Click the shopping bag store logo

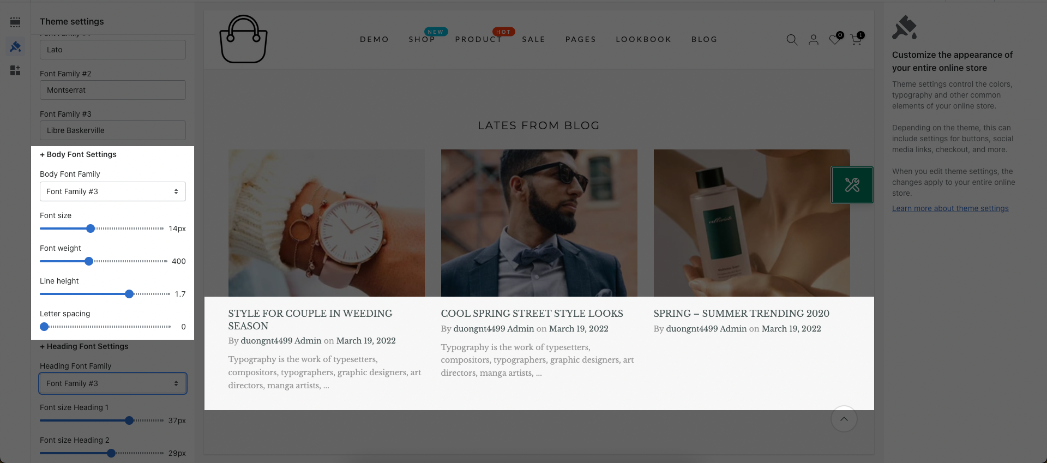[x=243, y=39]
